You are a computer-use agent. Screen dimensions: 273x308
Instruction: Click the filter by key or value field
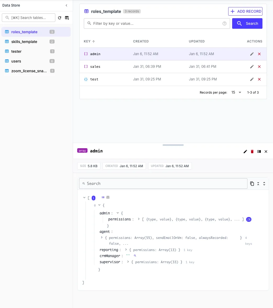[x=157, y=23]
